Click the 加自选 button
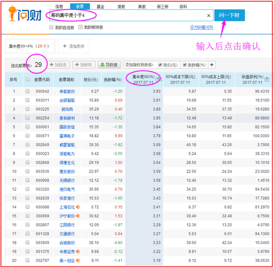 point(58,65)
